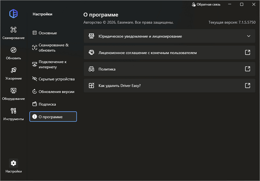260x181 pixels.
Task: Click Юридическое уведомление и лицензирование label
Action: 140,36
